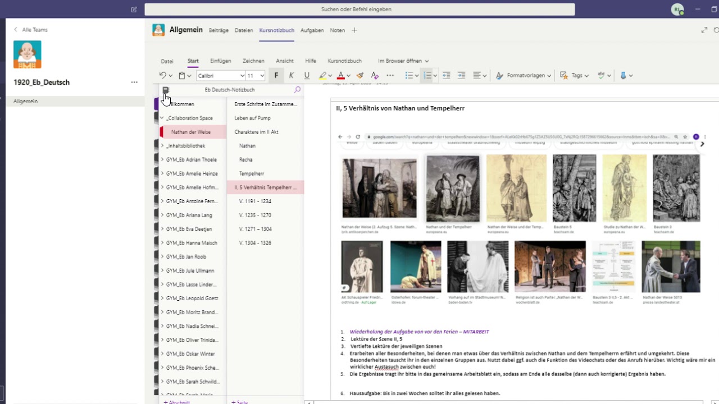Toggle underline formatting with the U button

[307, 76]
